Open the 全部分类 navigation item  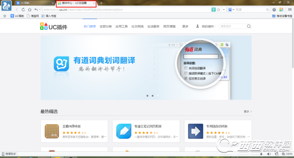[105, 26]
